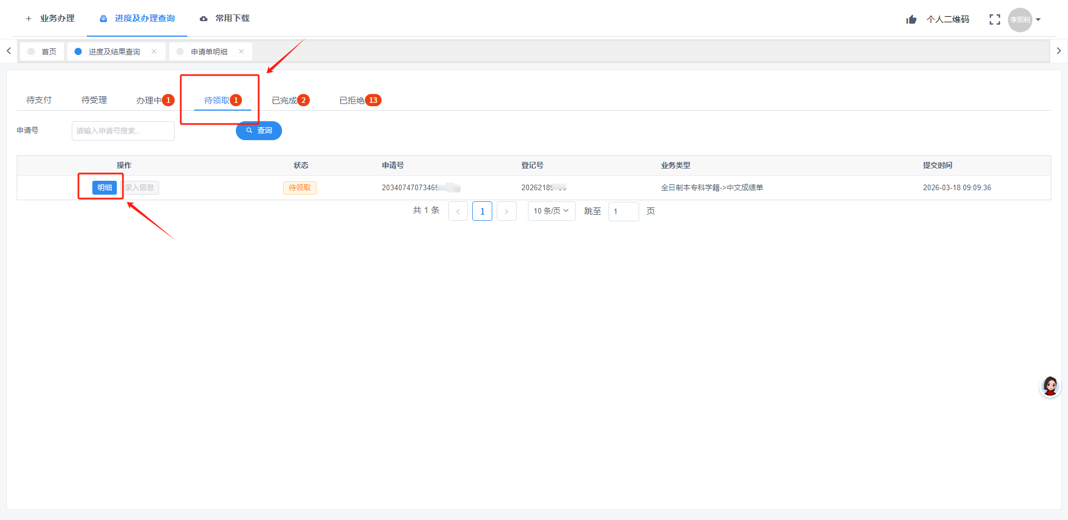The width and height of the screenshot is (1068, 520).
Task: Open 明细 for the application row
Action: 105,187
